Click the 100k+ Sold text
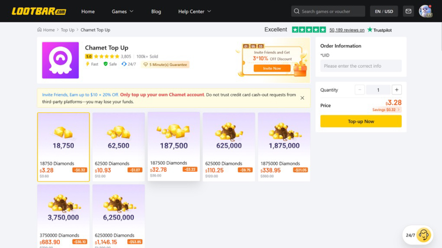 (x=147, y=56)
